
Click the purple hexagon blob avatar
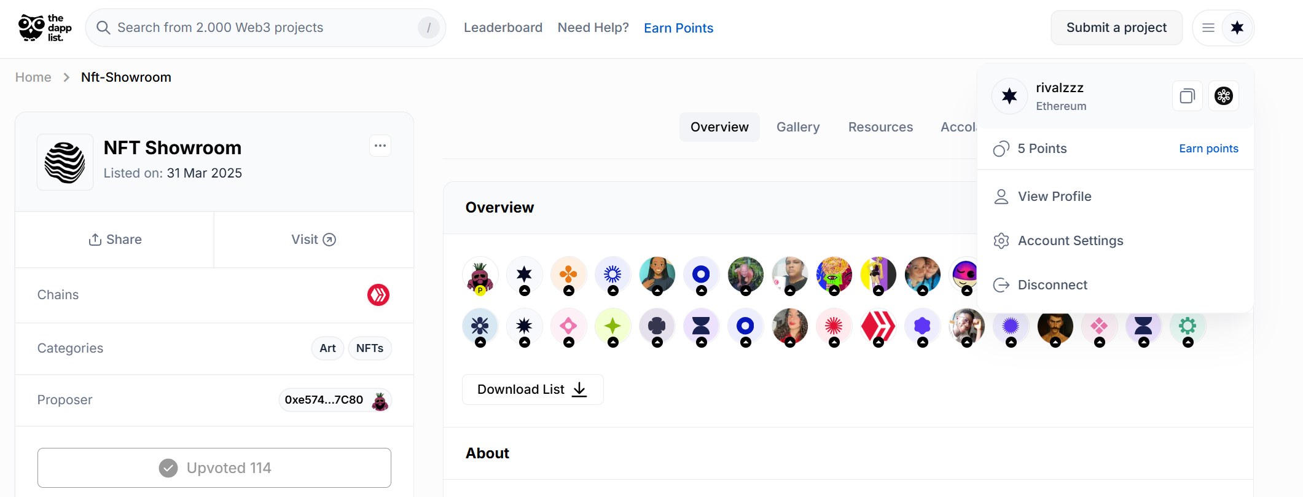(923, 326)
